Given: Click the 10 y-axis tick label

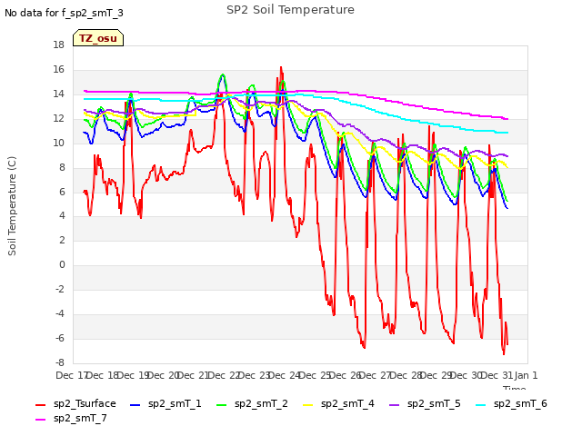Looking at the screenshot, I should (x=58, y=143).
